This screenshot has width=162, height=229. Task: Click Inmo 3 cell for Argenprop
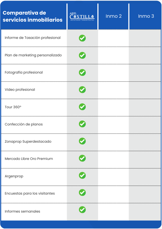(x=145, y=176)
